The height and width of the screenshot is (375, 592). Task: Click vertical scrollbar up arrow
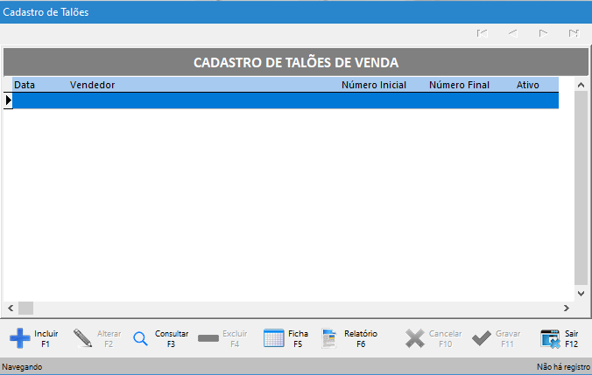581,85
